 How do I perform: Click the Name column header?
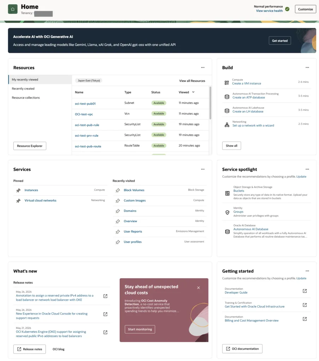(79, 92)
